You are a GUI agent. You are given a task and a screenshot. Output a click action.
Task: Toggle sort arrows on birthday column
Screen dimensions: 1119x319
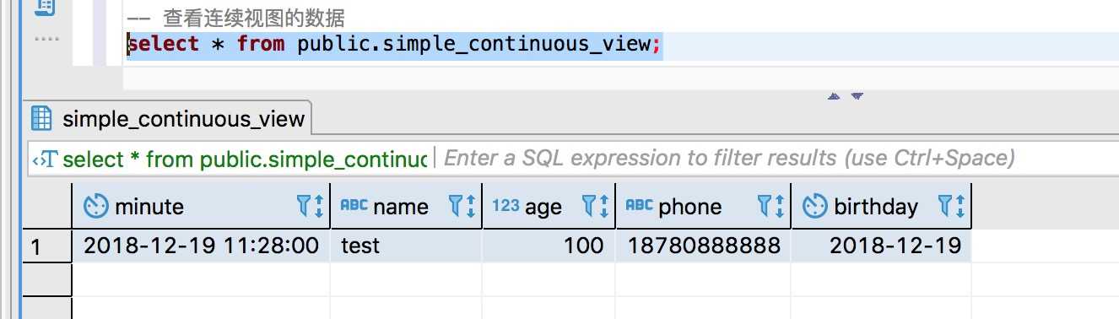click(960, 206)
